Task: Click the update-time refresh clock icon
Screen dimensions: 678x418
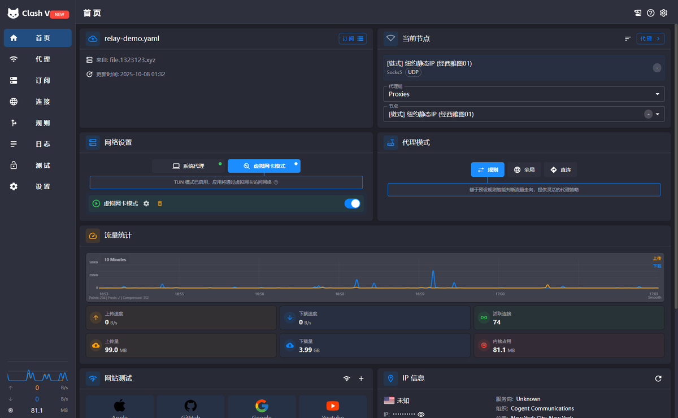Action: [89, 74]
